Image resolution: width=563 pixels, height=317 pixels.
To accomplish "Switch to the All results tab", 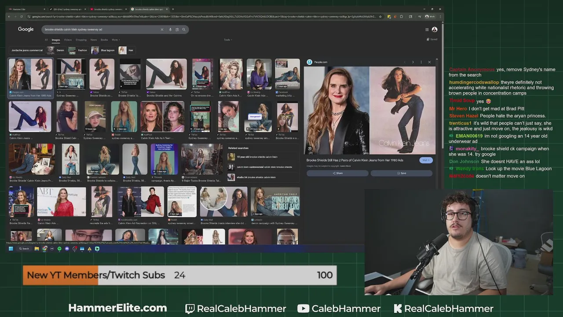I will coord(46,40).
